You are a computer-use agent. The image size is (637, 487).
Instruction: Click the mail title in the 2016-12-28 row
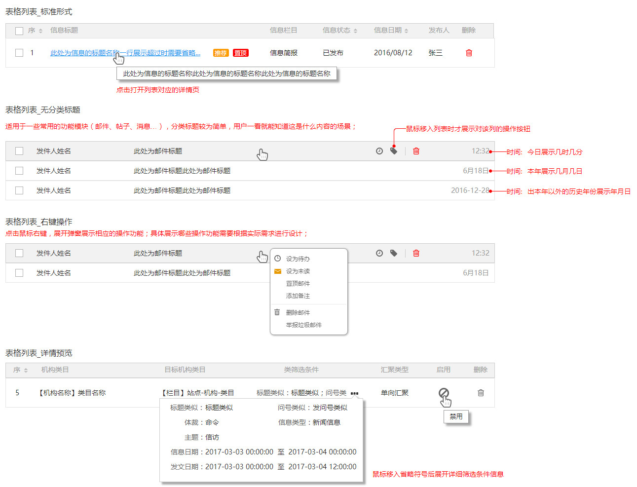(182, 190)
